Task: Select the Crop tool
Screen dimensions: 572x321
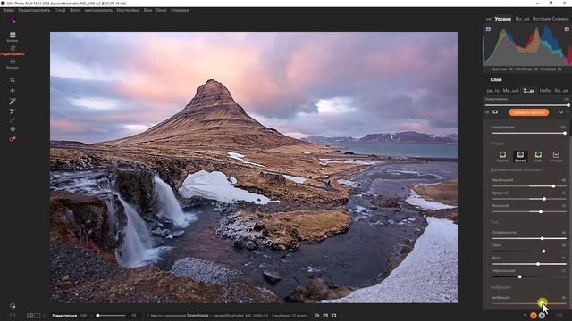Action: tap(13, 79)
